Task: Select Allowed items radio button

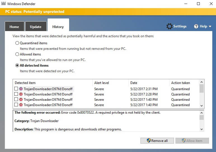Action: (x=17, y=54)
